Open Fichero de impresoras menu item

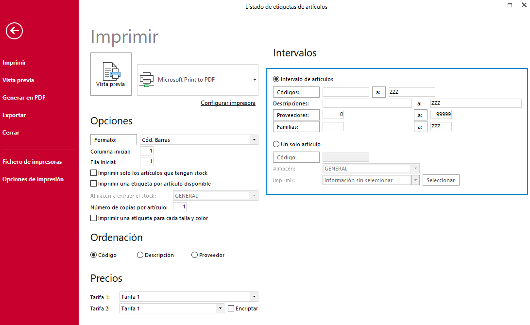click(x=32, y=162)
